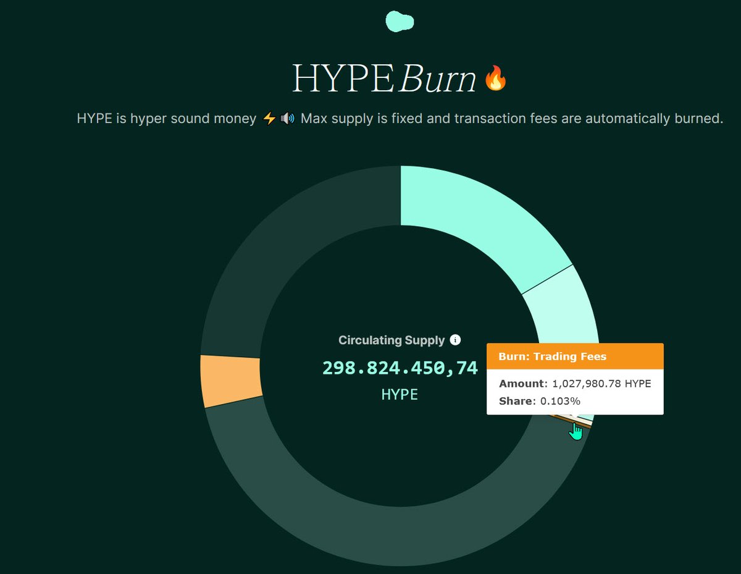The height and width of the screenshot is (574, 741).
Task: Click the "Circulating Supply" label text
Action: (x=391, y=340)
